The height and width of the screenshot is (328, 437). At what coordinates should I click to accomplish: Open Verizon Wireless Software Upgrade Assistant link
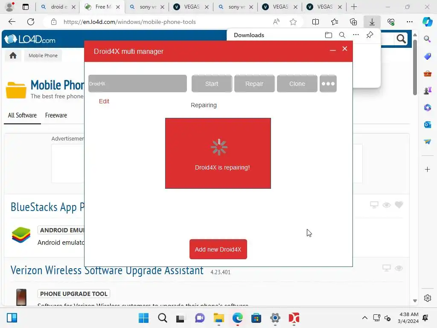point(107,270)
